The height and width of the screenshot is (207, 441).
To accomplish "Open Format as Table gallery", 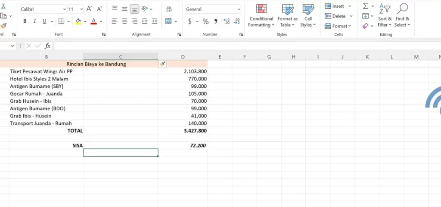I will [x=287, y=16].
